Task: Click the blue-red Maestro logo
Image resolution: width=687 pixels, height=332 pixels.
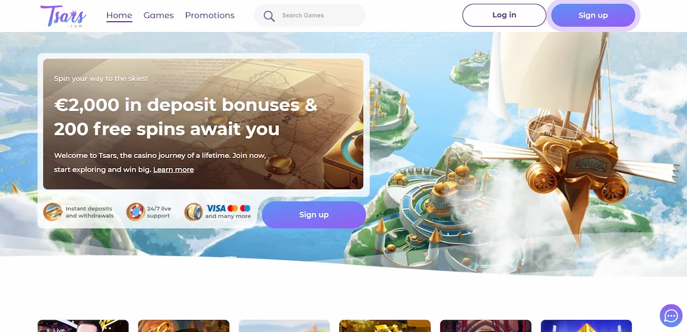Action: [x=245, y=208]
